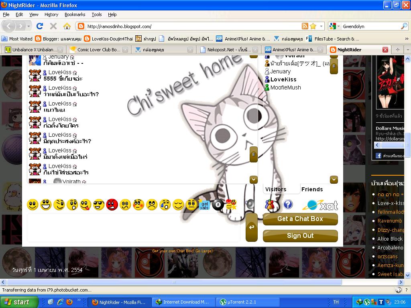Click the Sign Out button
This screenshot has height=308, width=411.
point(300,236)
